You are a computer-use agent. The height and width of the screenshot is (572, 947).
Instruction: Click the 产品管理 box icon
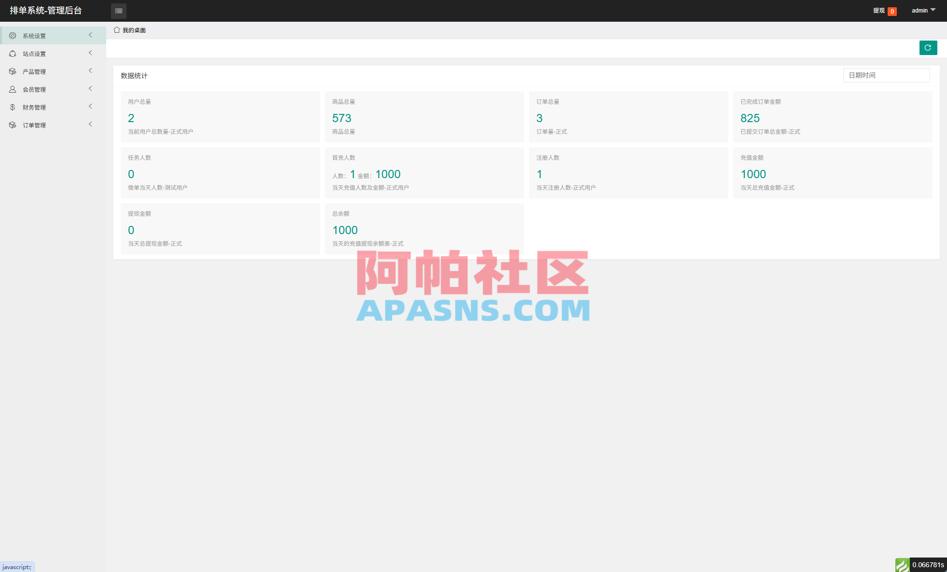tap(13, 71)
